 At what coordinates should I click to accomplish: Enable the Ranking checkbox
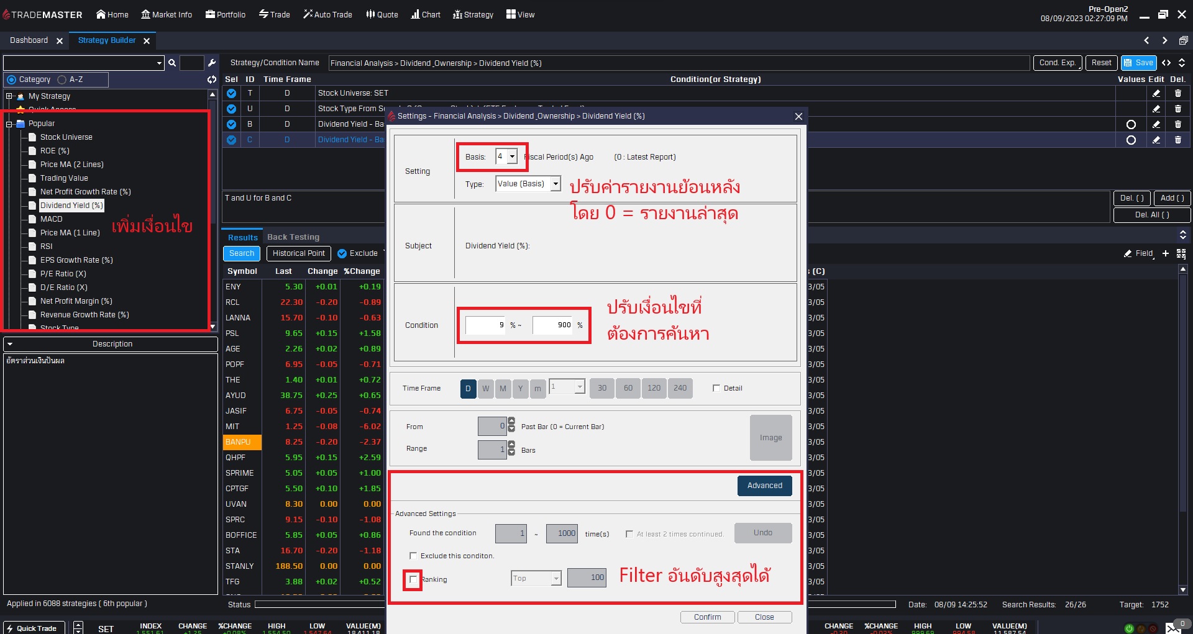click(x=413, y=579)
